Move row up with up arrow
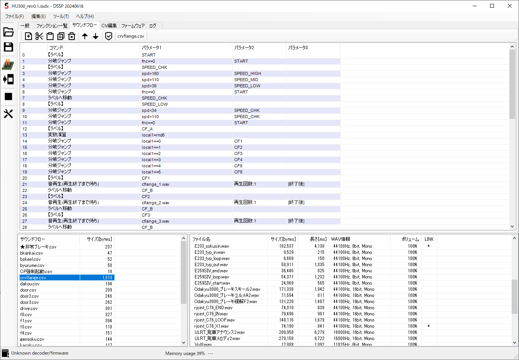Screen dimensions: 519x360 tap(85, 36)
